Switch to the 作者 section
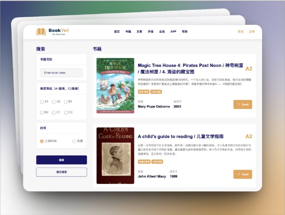The height and width of the screenshot is (215, 285). tap(151, 31)
